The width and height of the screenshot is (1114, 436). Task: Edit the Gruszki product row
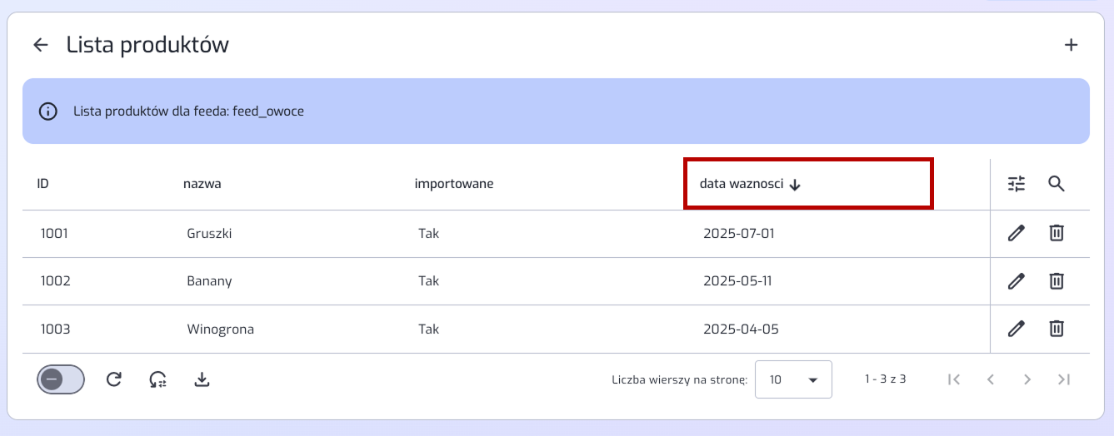[x=1016, y=234]
